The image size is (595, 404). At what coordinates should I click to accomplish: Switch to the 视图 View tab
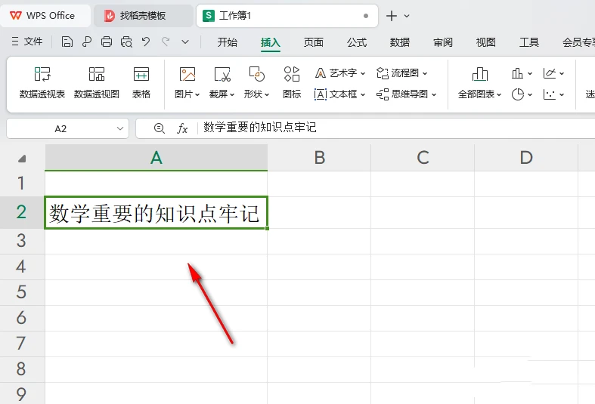coord(485,42)
